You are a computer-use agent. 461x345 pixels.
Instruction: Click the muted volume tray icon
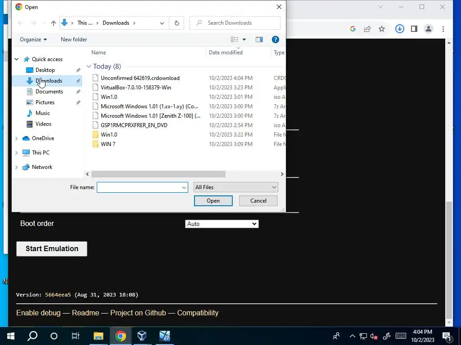[374, 336]
